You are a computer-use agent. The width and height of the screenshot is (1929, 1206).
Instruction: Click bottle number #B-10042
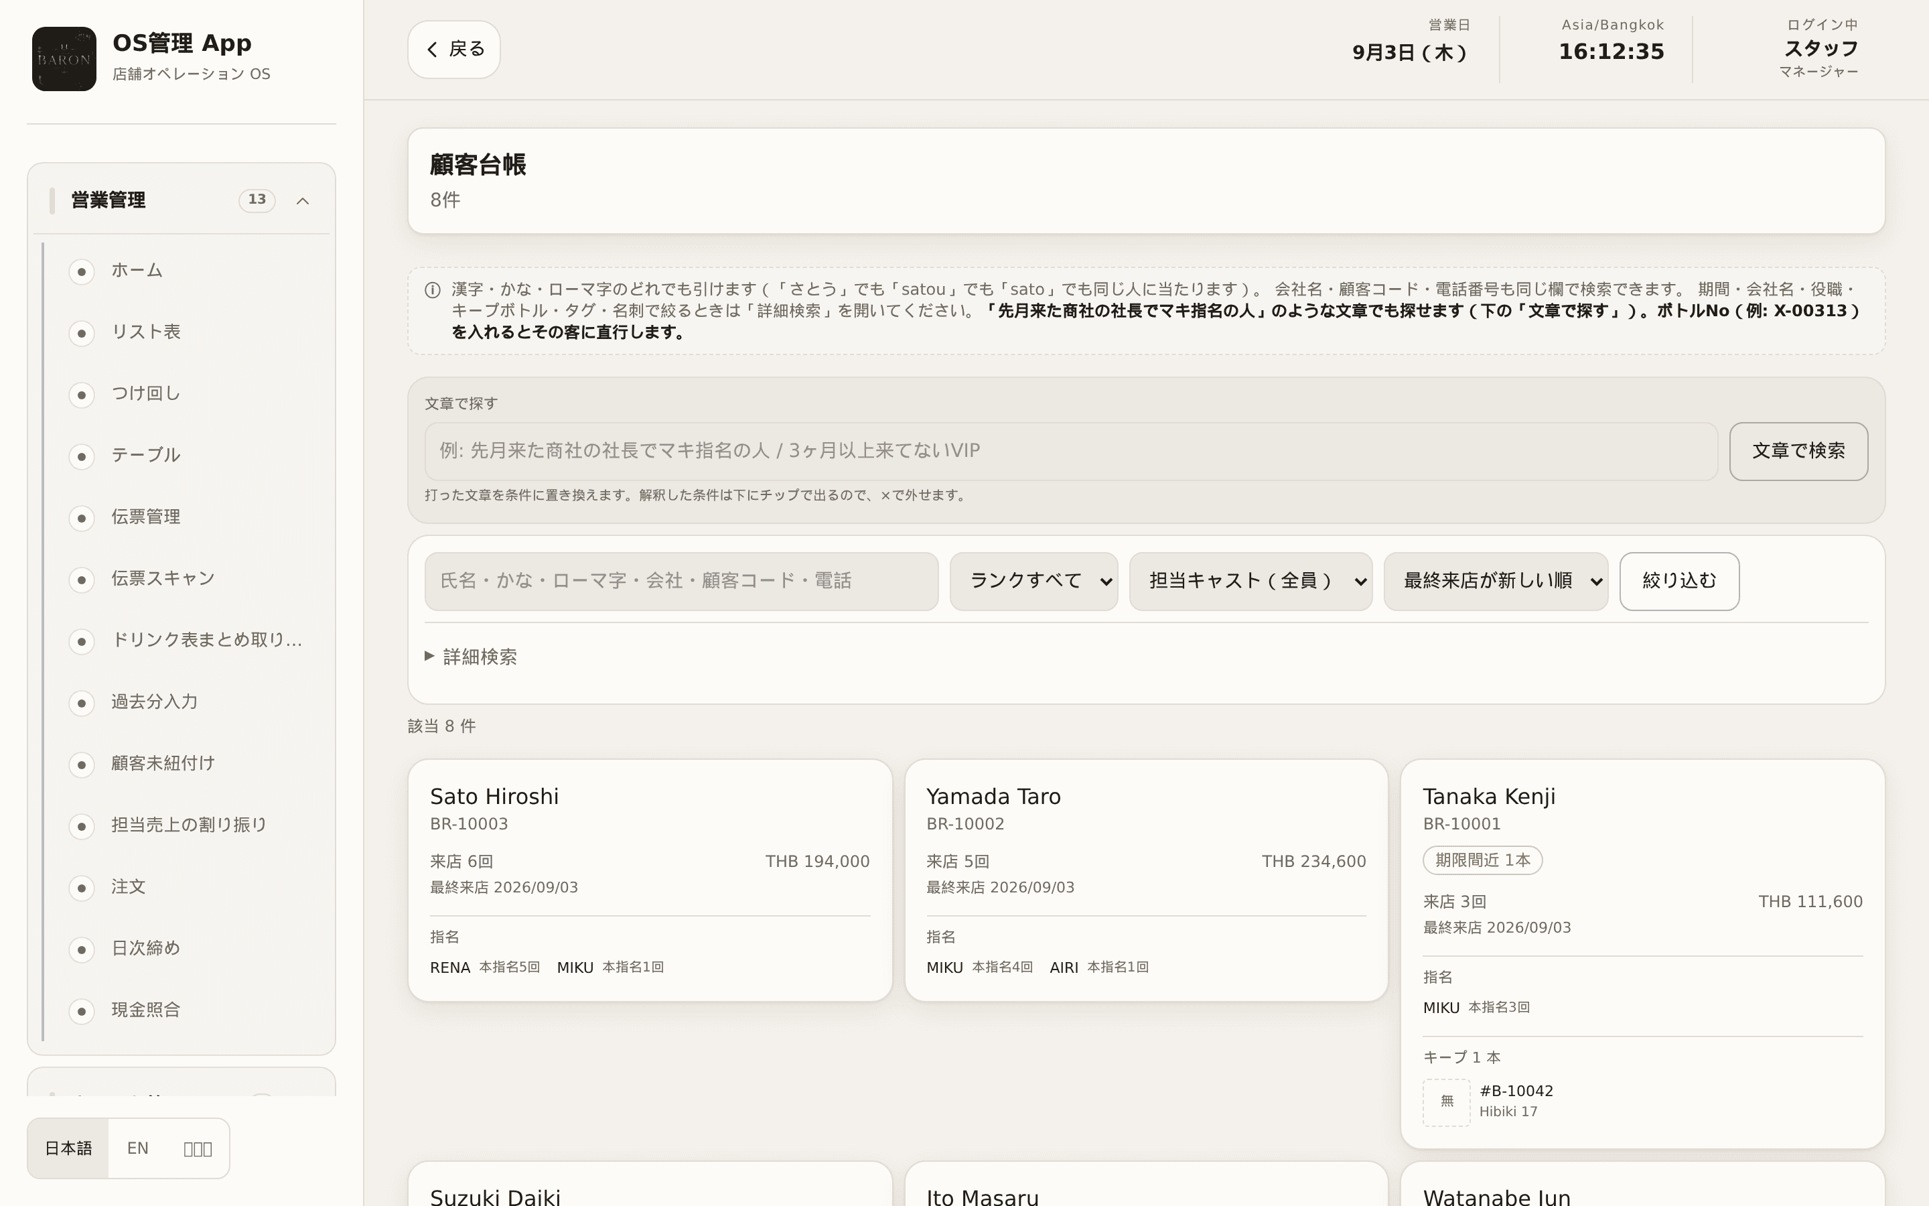click(x=1516, y=1091)
